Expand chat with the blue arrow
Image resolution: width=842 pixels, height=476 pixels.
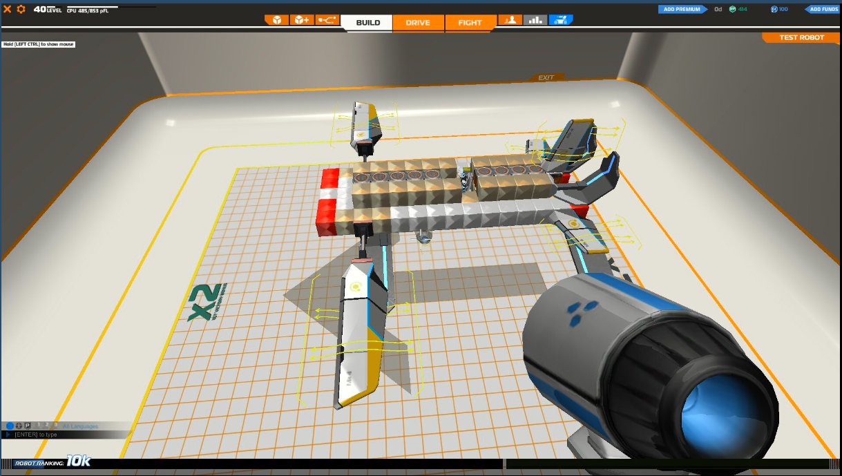8,435
